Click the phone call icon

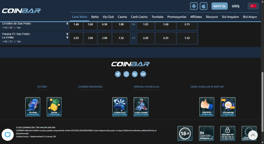tap(135, 74)
